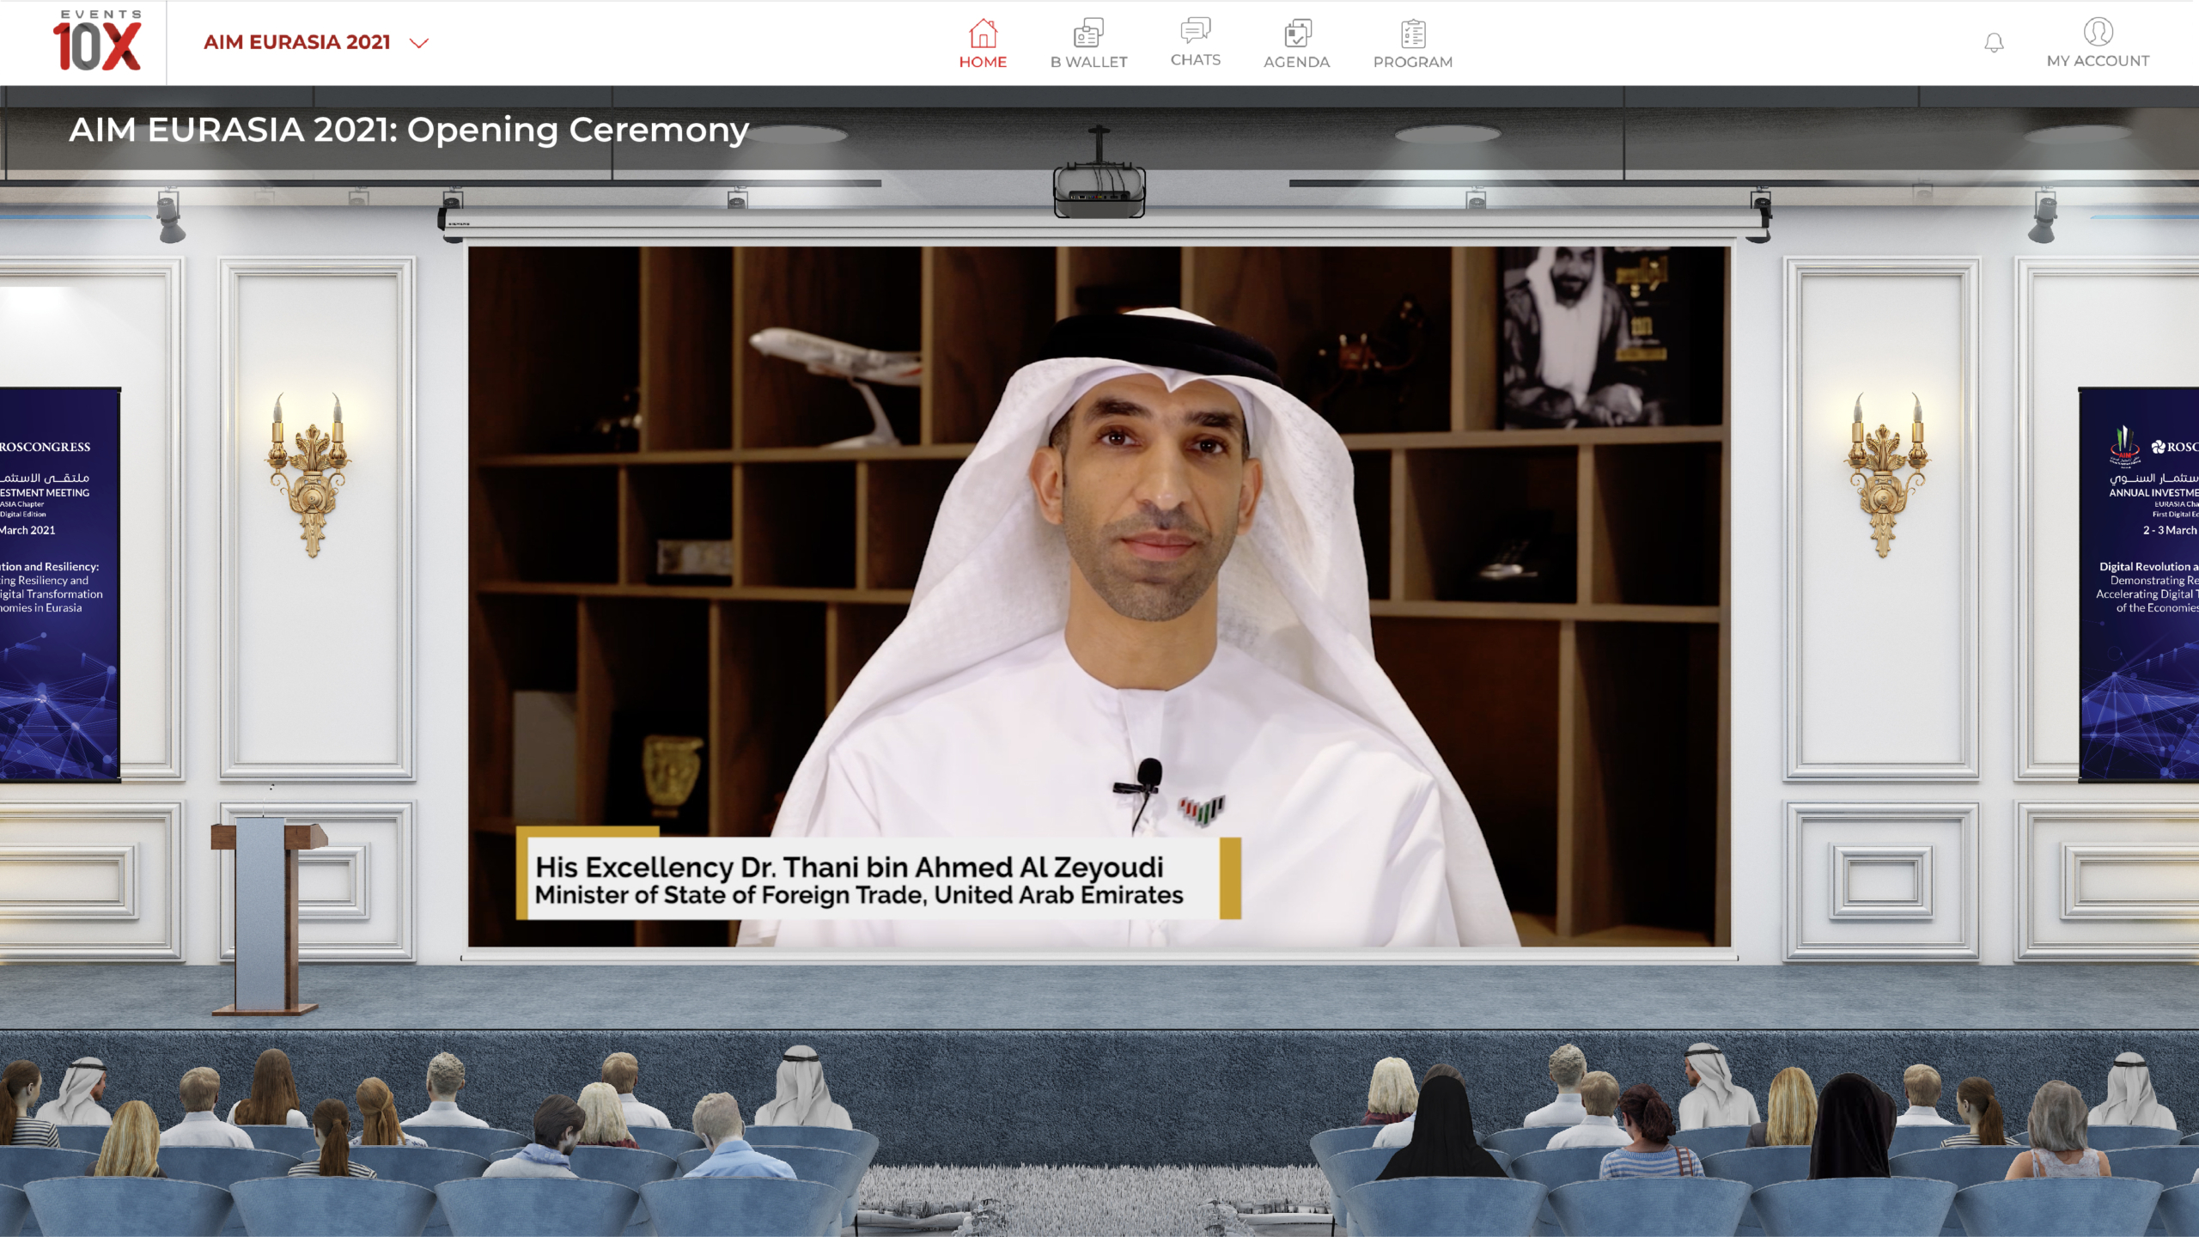Select the Agenda calendar icon
2199x1237 pixels.
[x=1297, y=34]
